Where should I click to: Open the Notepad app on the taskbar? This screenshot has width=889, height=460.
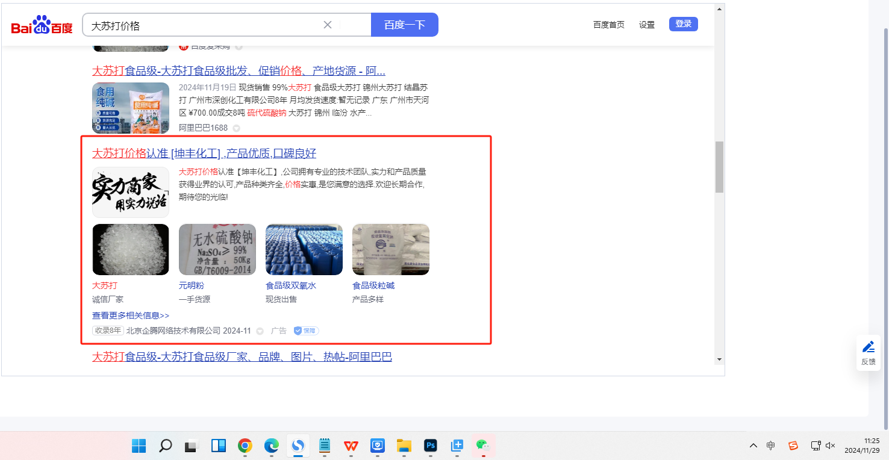[325, 446]
